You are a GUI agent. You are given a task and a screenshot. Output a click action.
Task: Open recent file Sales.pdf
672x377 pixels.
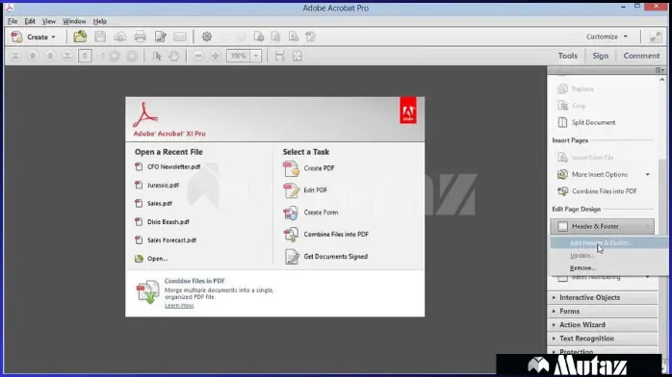(160, 204)
